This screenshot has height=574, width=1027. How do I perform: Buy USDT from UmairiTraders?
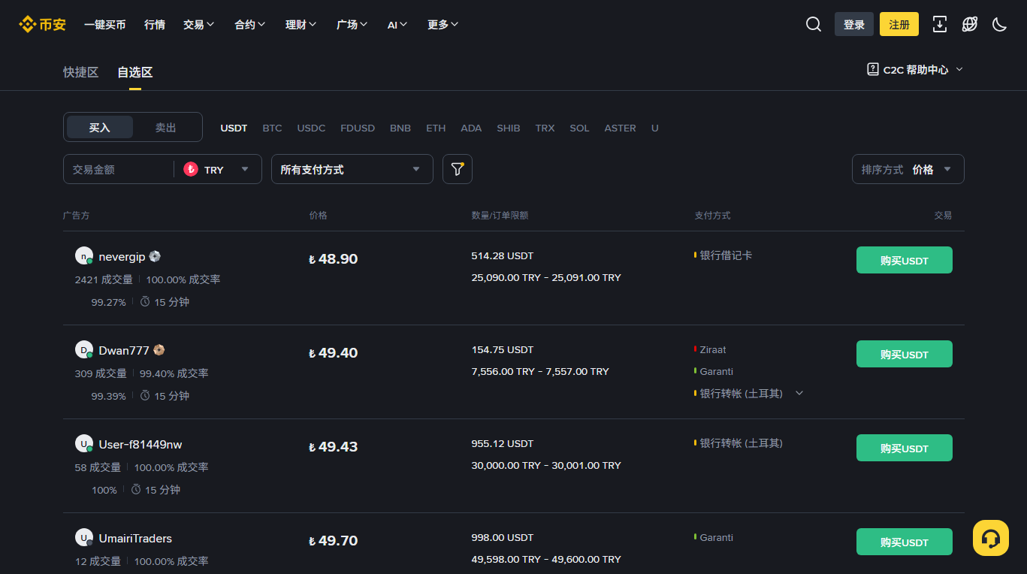click(905, 542)
